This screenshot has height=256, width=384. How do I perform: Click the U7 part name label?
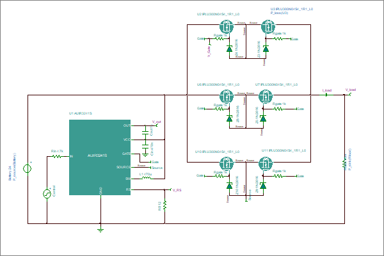[x=276, y=84]
